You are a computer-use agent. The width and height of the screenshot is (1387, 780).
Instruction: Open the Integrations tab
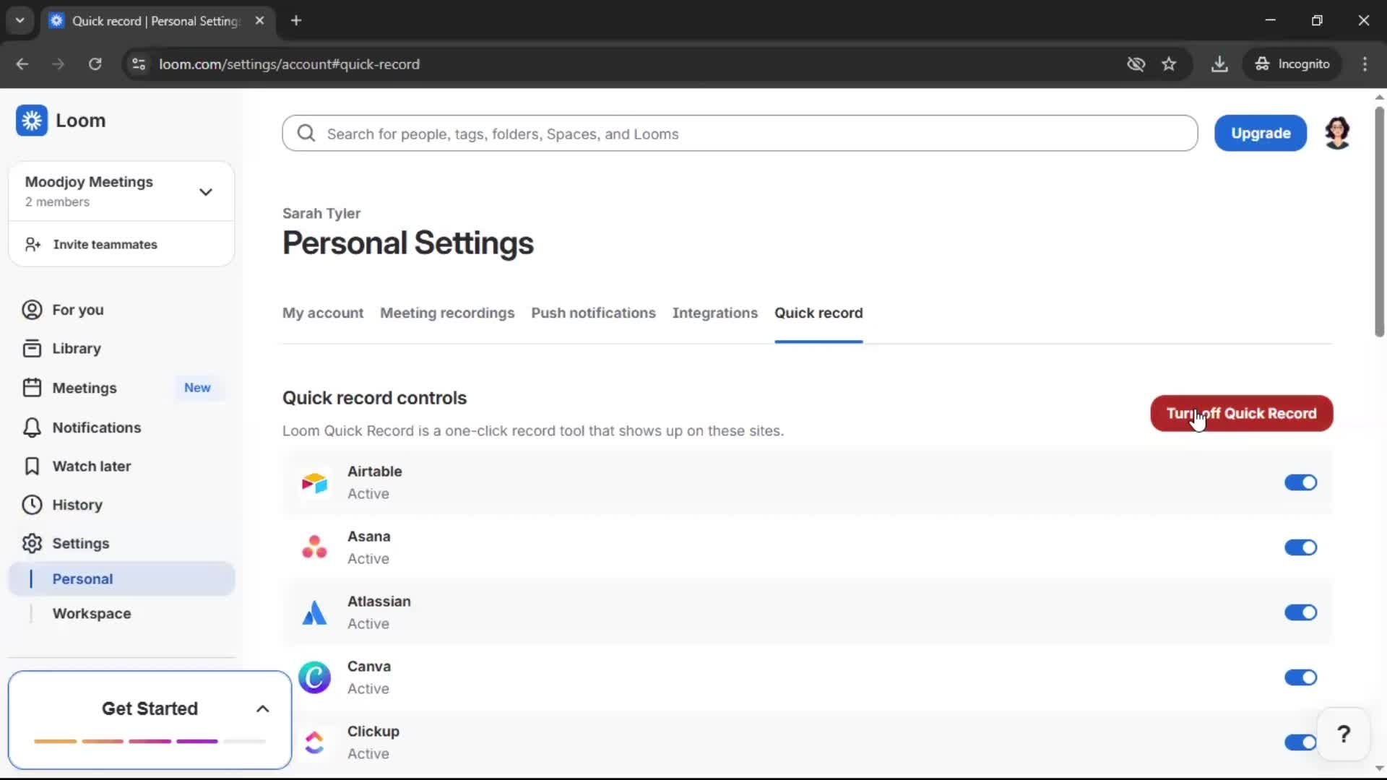coord(714,313)
